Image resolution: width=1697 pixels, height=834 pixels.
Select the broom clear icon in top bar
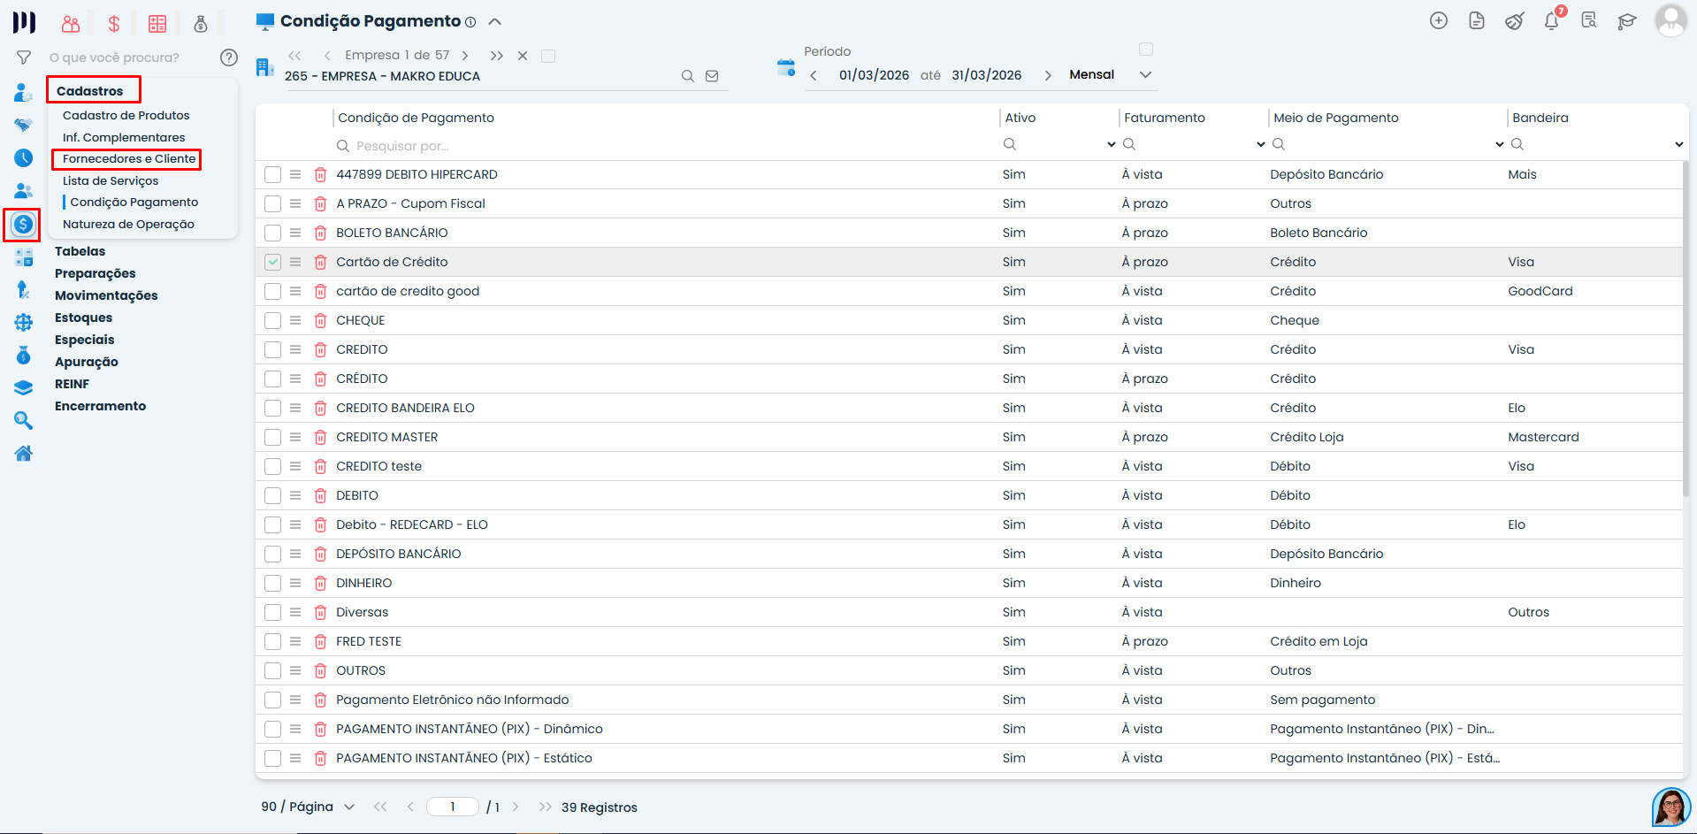coord(1514,20)
